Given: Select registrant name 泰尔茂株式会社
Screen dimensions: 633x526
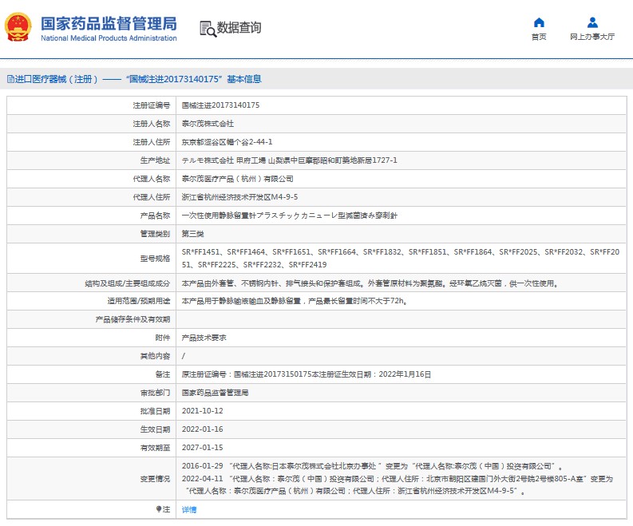Looking at the screenshot, I should point(208,124).
